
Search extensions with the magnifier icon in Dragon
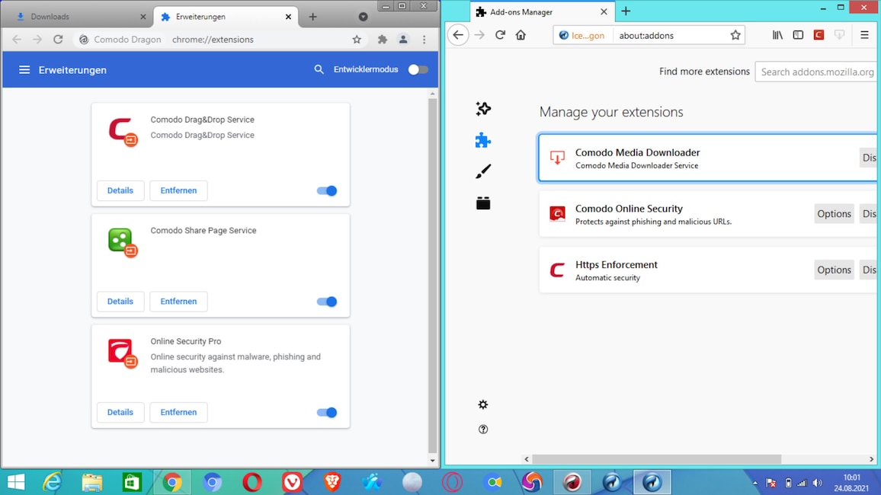pos(319,69)
